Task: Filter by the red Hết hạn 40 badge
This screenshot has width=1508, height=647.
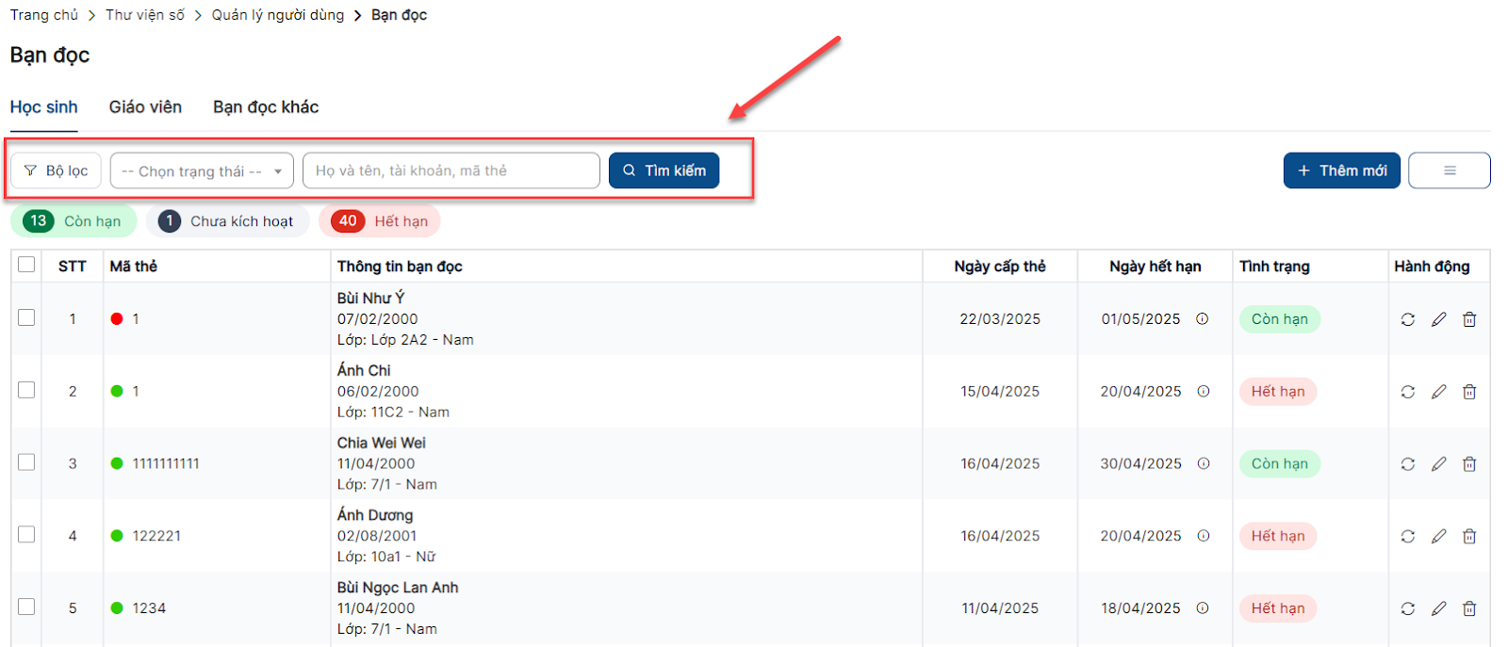Action: pos(380,221)
